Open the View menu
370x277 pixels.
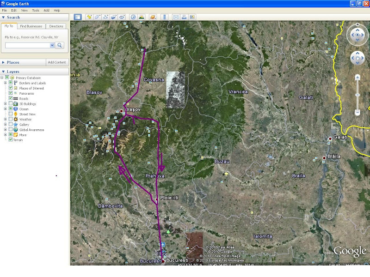coord(25,10)
